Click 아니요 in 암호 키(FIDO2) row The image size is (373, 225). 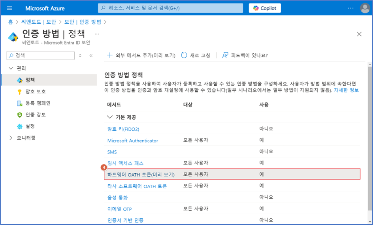[x=266, y=129]
